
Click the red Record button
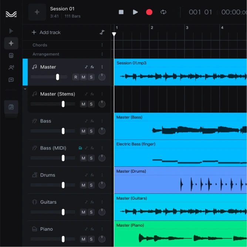149,12
